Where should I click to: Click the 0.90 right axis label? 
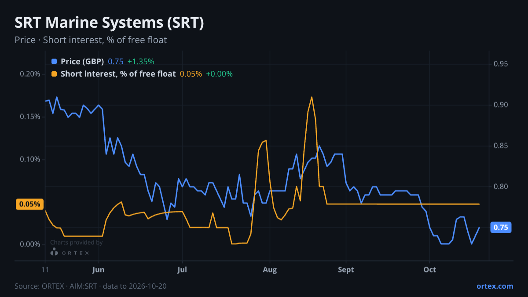coord(501,105)
